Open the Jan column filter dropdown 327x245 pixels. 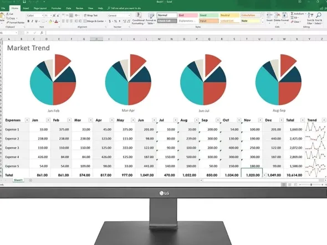tap(48, 120)
